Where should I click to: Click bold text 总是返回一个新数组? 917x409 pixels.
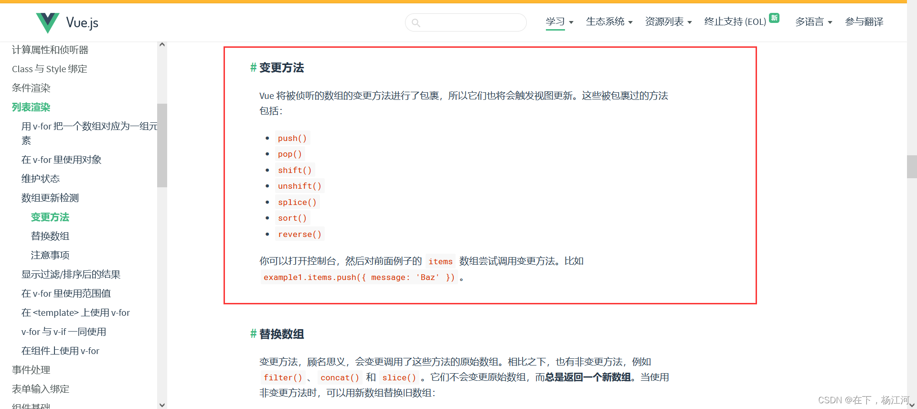point(587,377)
